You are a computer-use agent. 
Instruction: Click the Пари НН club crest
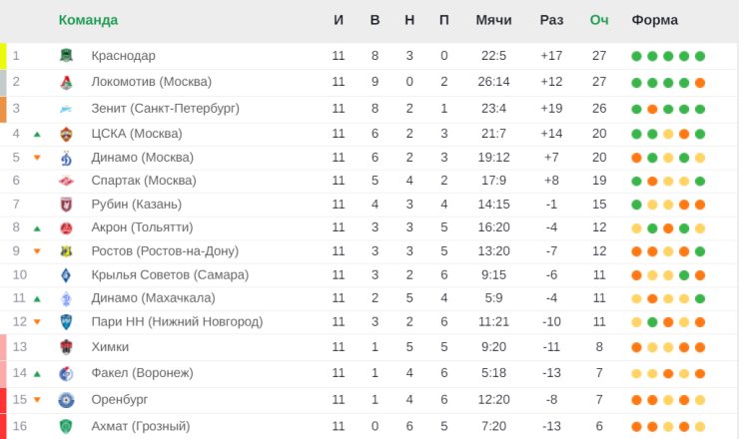click(67, 322)
